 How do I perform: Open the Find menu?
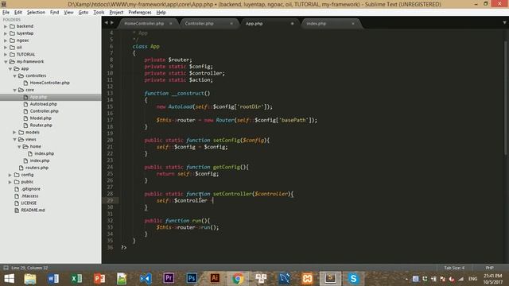click(54, 13)
